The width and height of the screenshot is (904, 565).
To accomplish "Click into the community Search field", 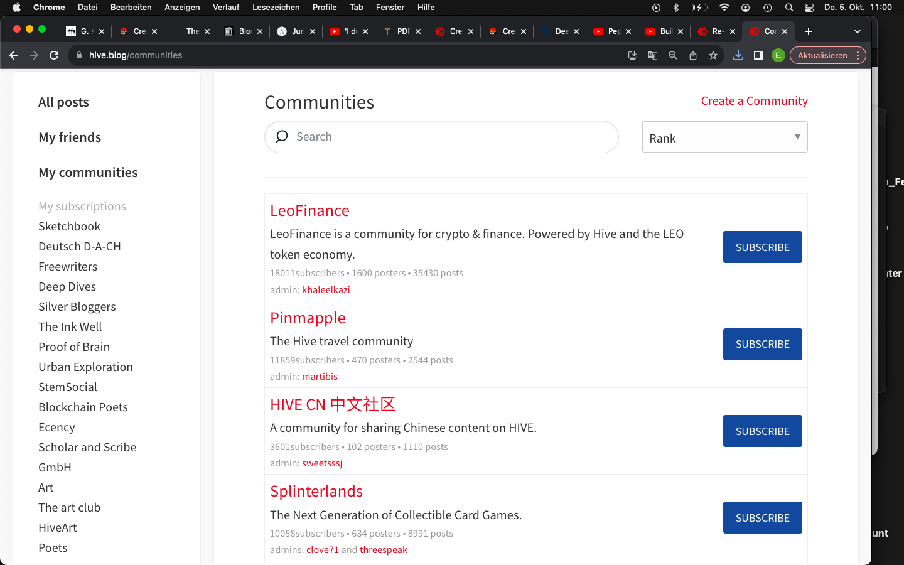I will click(441, 137).
